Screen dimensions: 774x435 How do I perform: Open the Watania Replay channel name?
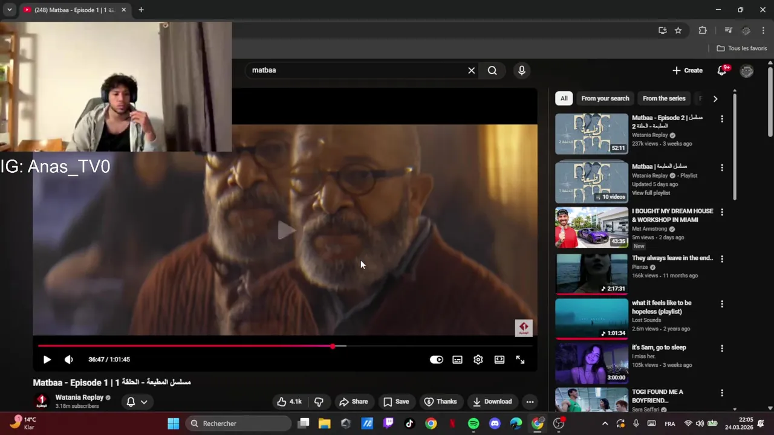[79, 398]
